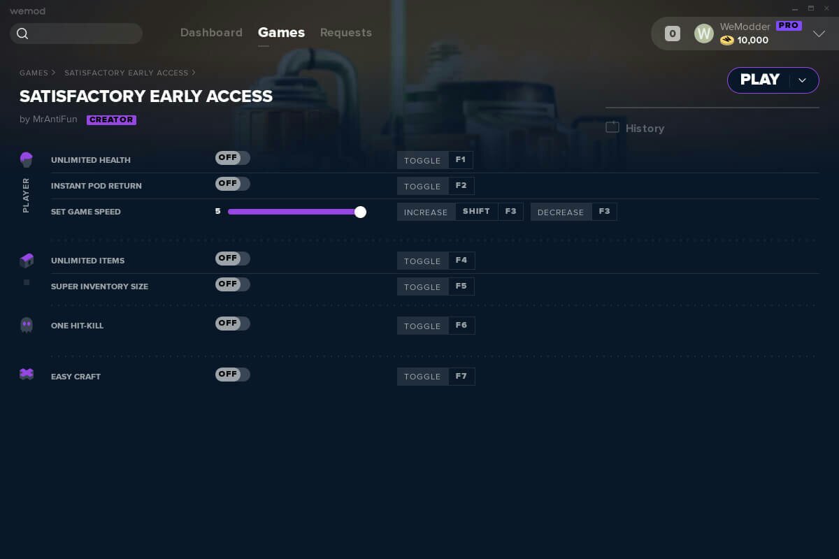Viewport: 839px width, 559px height.
Task: Switch on Easy Craft toggle
Action: point(233,375)
